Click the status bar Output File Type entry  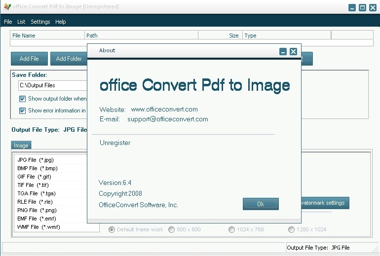(318, 248)
